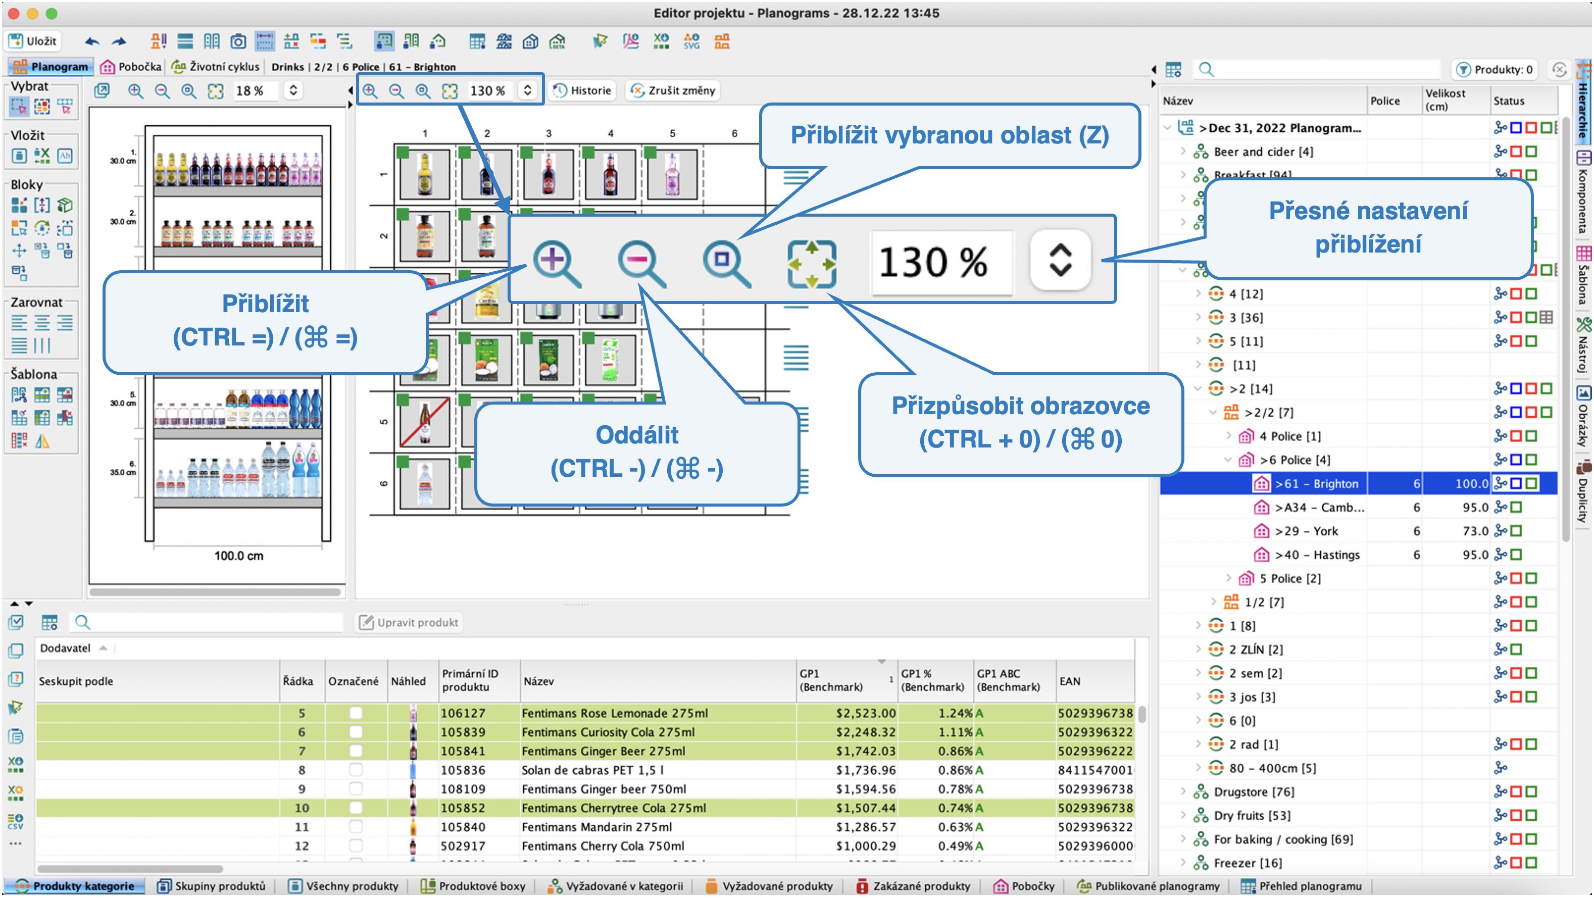Click the undo arrow in the top toolbar

92,41
